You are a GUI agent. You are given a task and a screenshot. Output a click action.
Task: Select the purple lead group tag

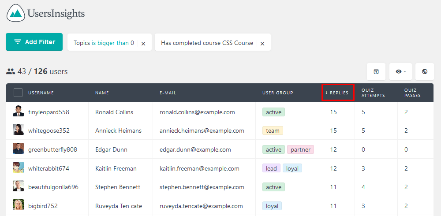pyautogui.click(x=271, y=168)
